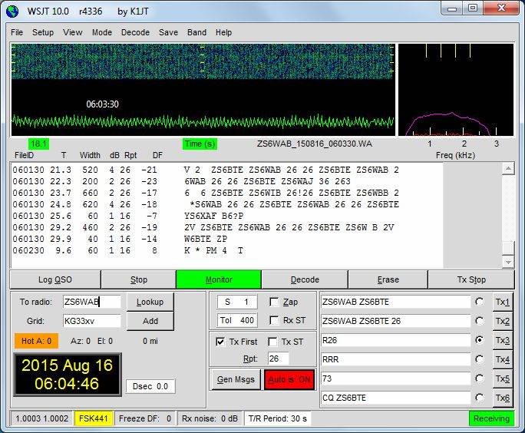The width and height of the screenshot is (525, 433).
Task: Click the R26 message text field
Action: pyautogui.click(x=396, y=340)
